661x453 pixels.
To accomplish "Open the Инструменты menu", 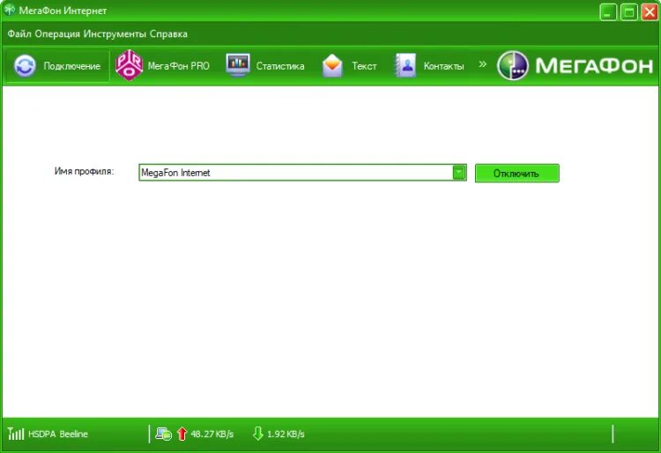I will (x=115, y=33).
